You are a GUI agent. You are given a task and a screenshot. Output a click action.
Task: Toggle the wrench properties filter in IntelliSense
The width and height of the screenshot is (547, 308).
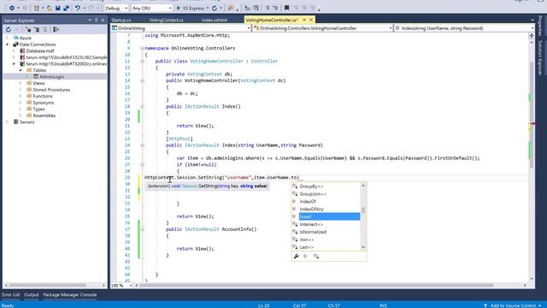pyautogui.click(x=297, y=257)
